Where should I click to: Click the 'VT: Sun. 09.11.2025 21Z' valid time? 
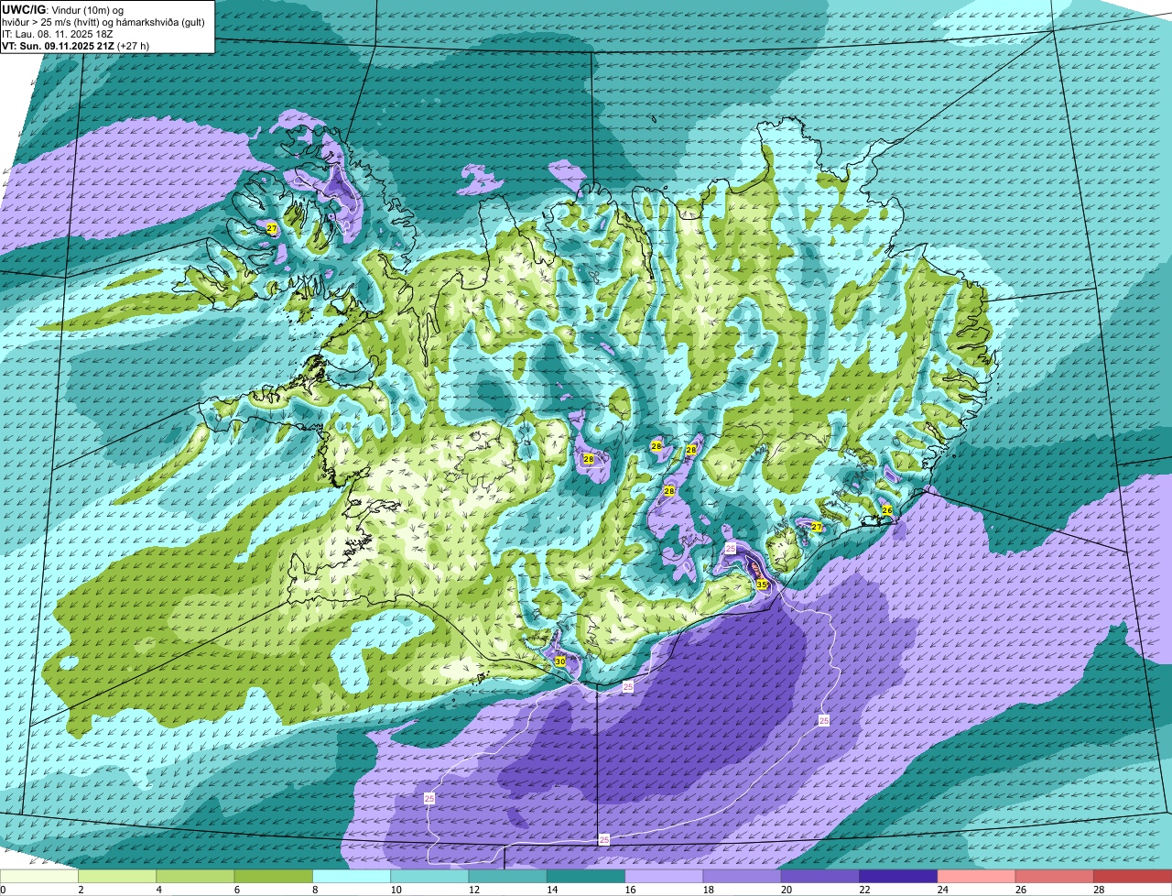75,46
